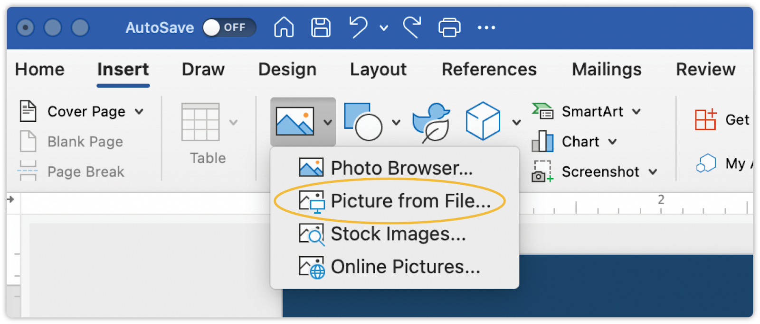Select the Insert tab

pos(123,70)
